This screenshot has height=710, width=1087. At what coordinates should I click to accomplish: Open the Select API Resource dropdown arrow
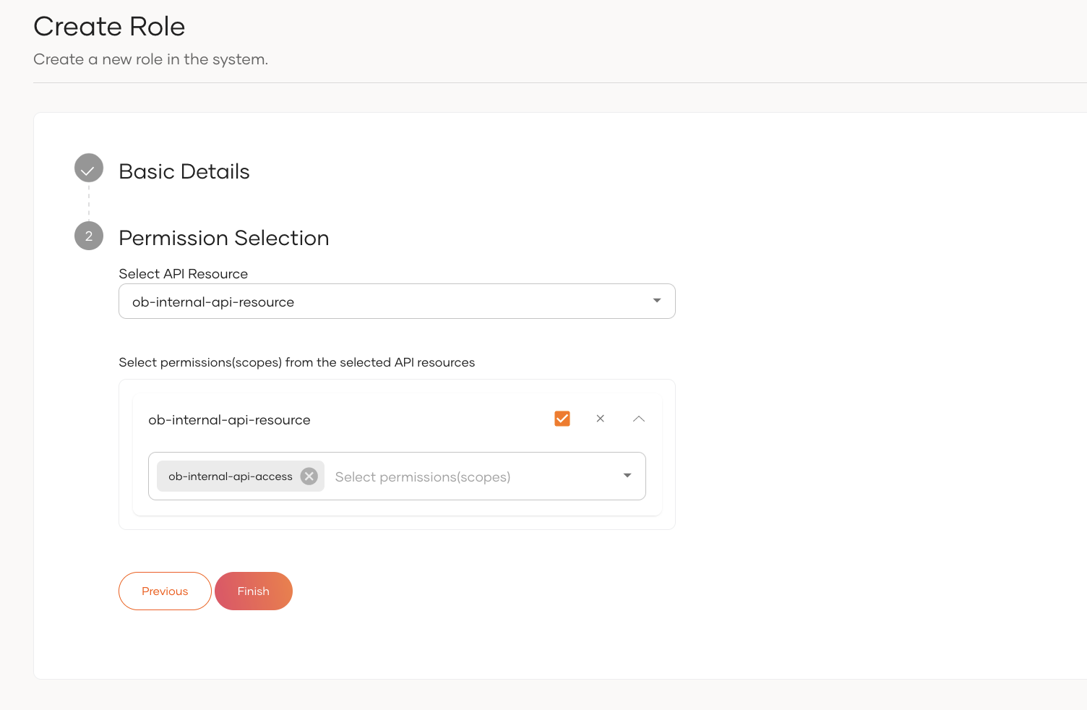click(x=656, y=301)
